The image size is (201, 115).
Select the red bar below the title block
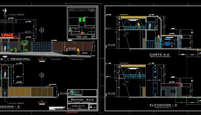pyautogui.click(x=72, y=112)
